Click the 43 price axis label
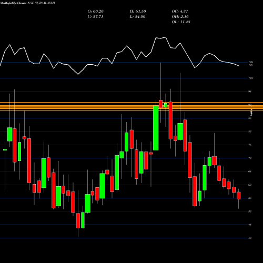The image size is (263, 263). 250,238
